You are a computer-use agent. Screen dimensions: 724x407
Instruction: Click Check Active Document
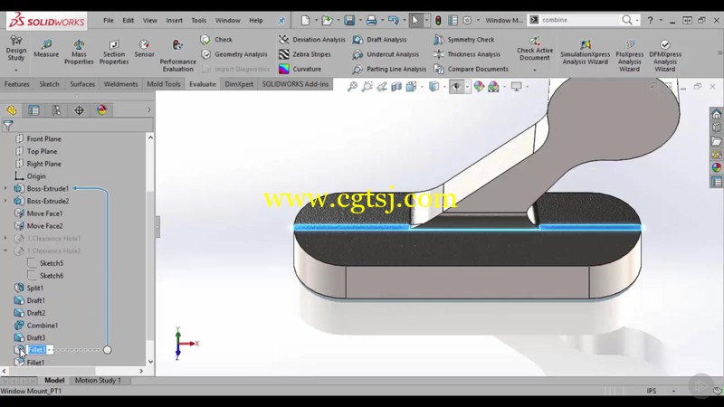pyautogui.click(x=535, y=49)
